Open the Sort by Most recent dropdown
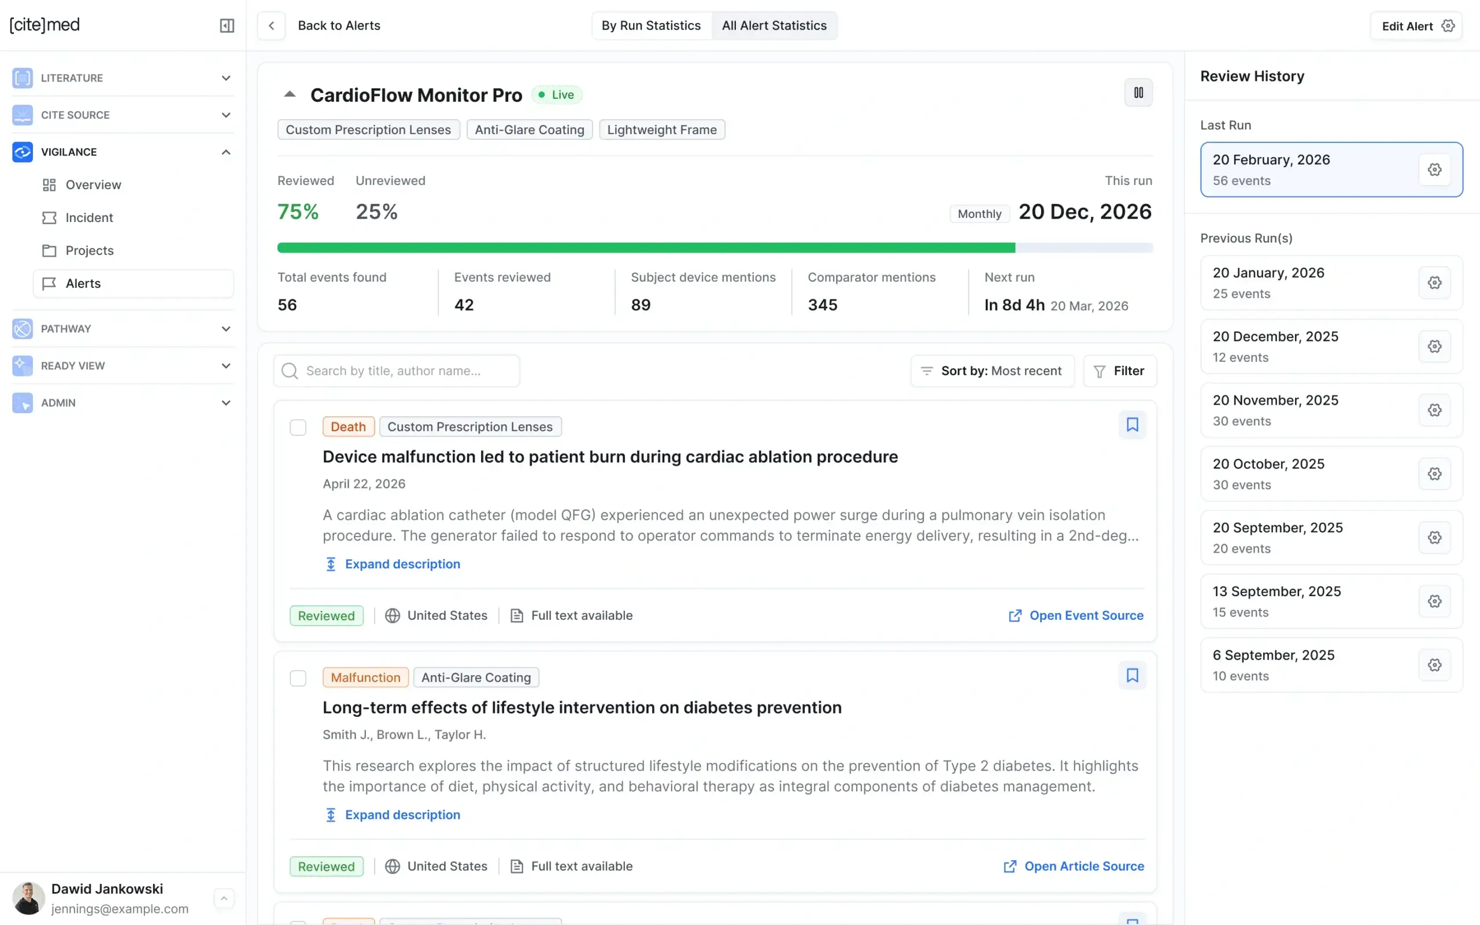Image resolution: width=1480 pixels, height=925 pixels. pos(992,371)
